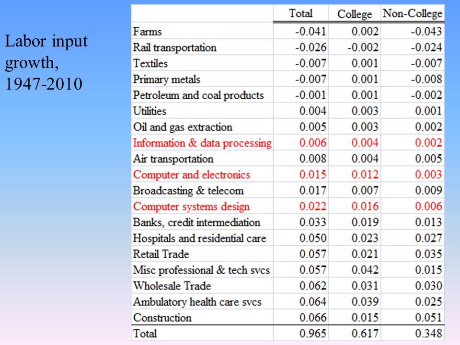Screen dimensions: 460x345
Task: Select the 'Total' column header
Action: click(301, 13)
